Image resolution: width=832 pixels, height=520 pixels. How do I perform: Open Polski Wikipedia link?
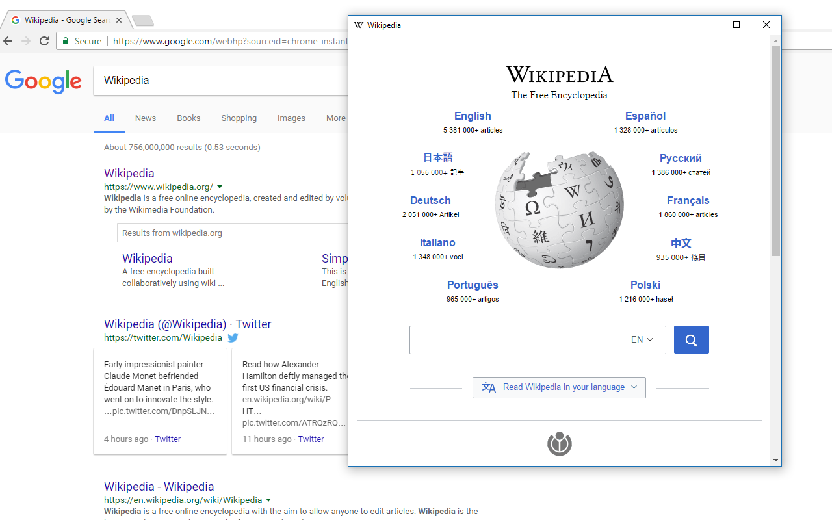click(645, 285)
